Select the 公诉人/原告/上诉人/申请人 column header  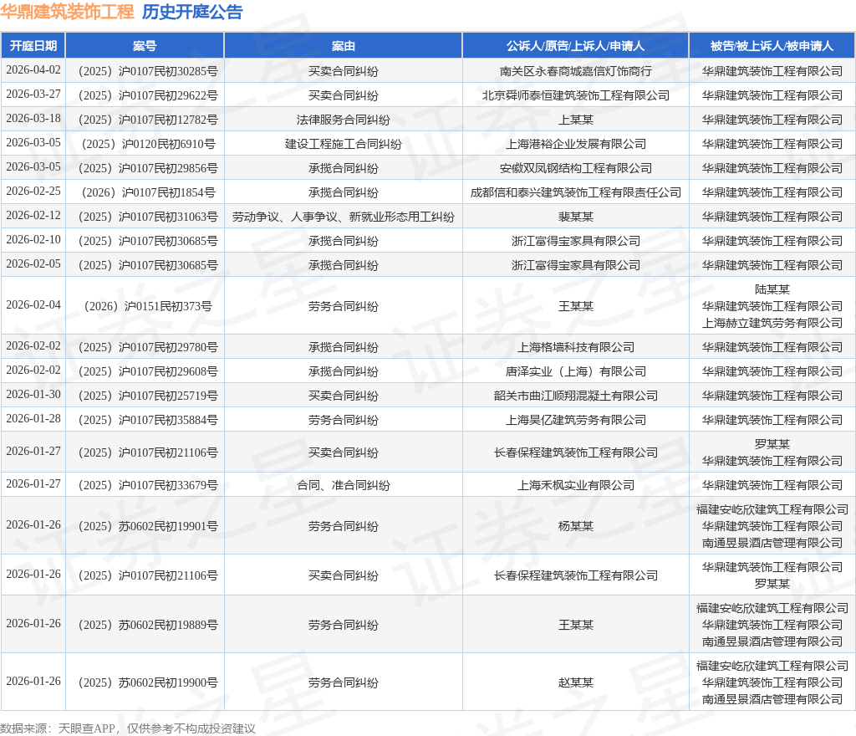coord(575,46)
